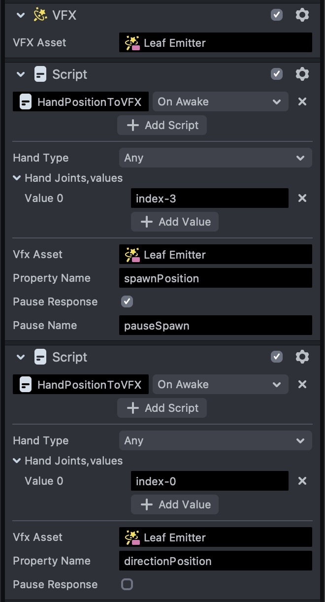This screenshot has width=325, height=602.
Task: Uncheck Pause Response in the first script
Action: (127, 301)
